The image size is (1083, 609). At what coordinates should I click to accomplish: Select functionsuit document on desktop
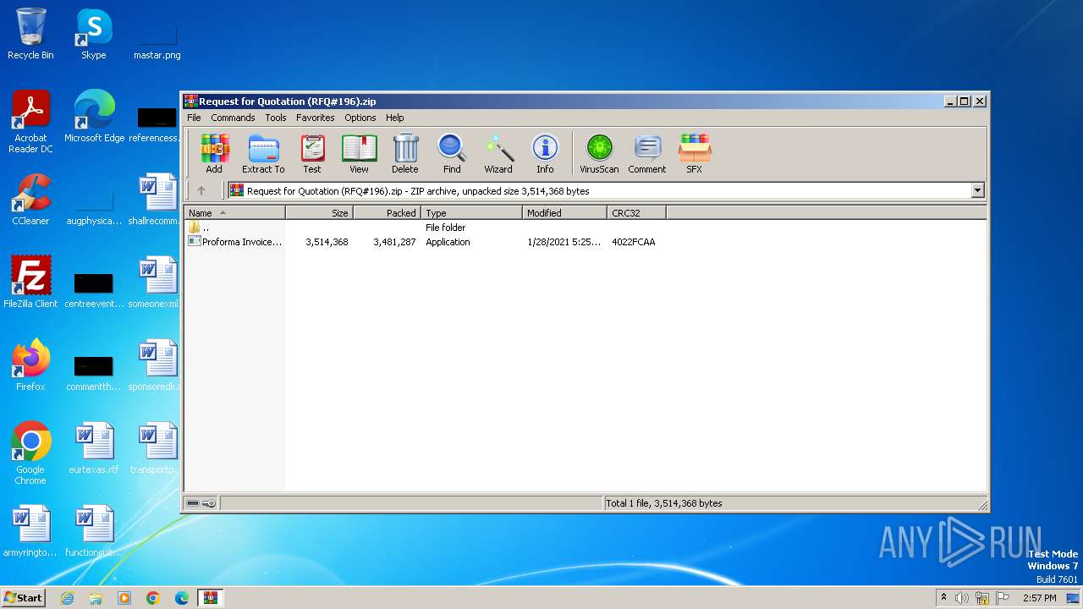coord(94,531)
